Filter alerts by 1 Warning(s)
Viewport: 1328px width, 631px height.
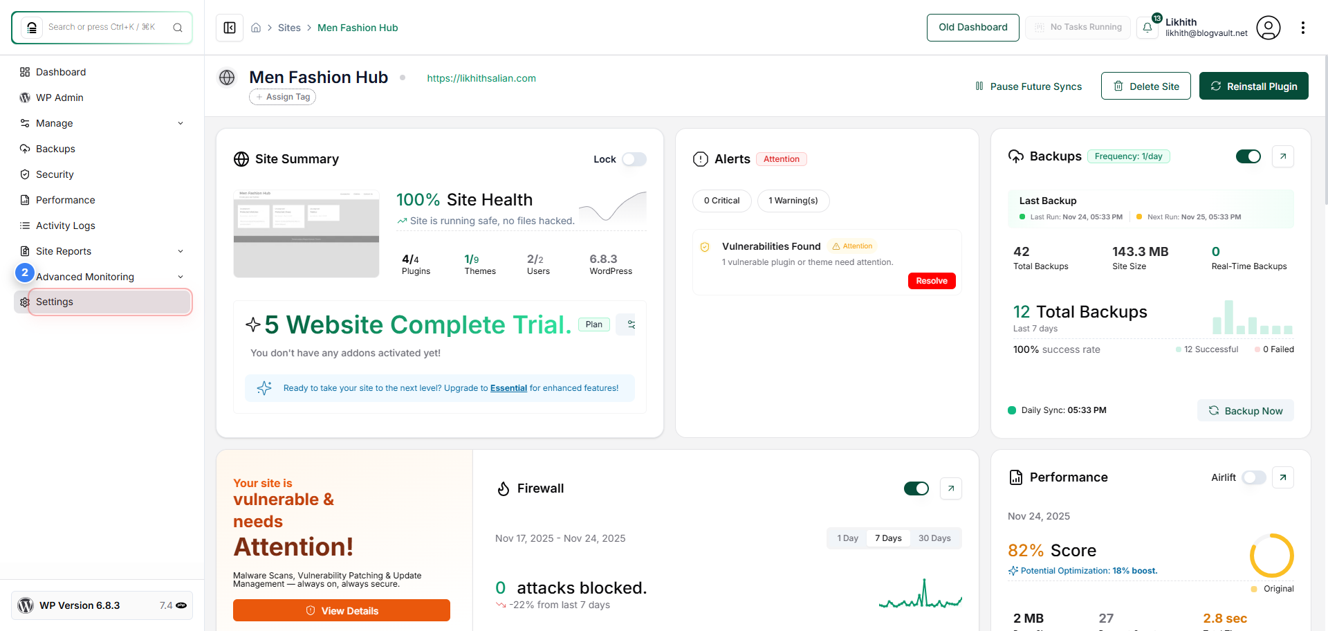[x=793, y=201]
